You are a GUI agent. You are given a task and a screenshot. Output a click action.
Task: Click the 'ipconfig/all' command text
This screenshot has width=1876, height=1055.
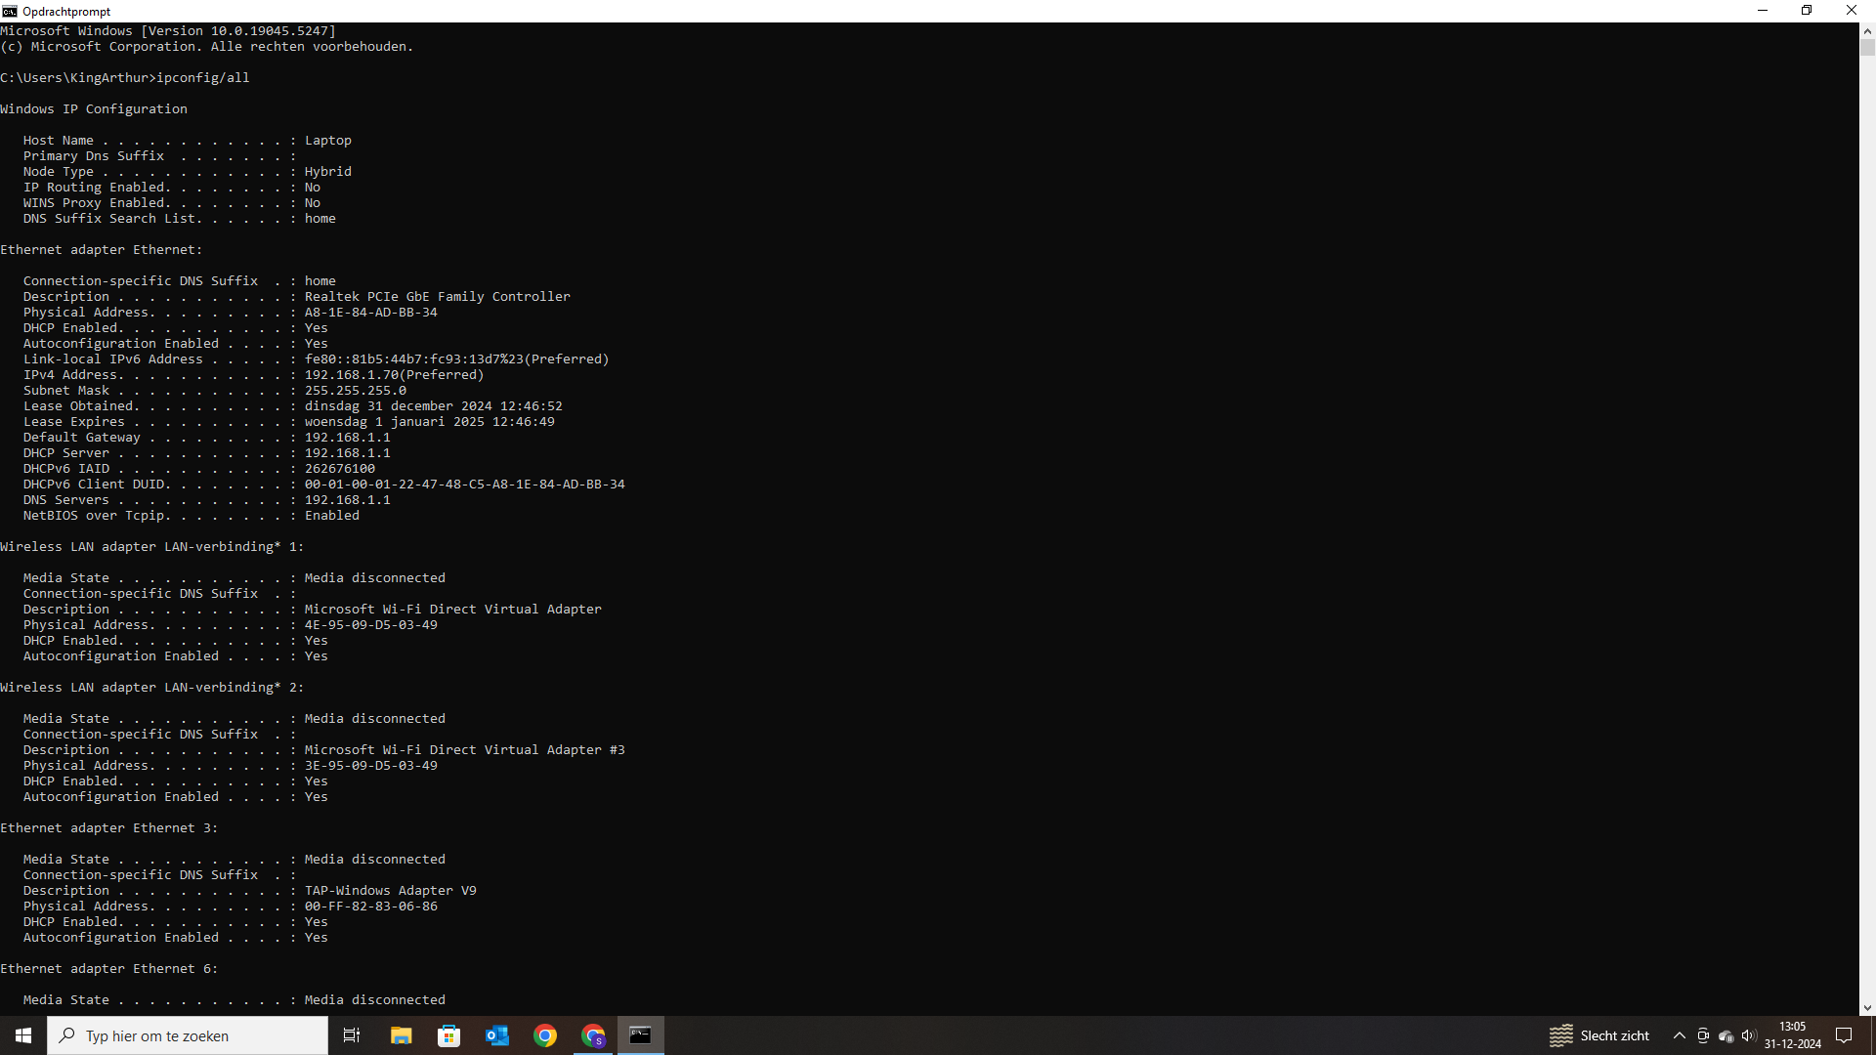tap(203, 77)
